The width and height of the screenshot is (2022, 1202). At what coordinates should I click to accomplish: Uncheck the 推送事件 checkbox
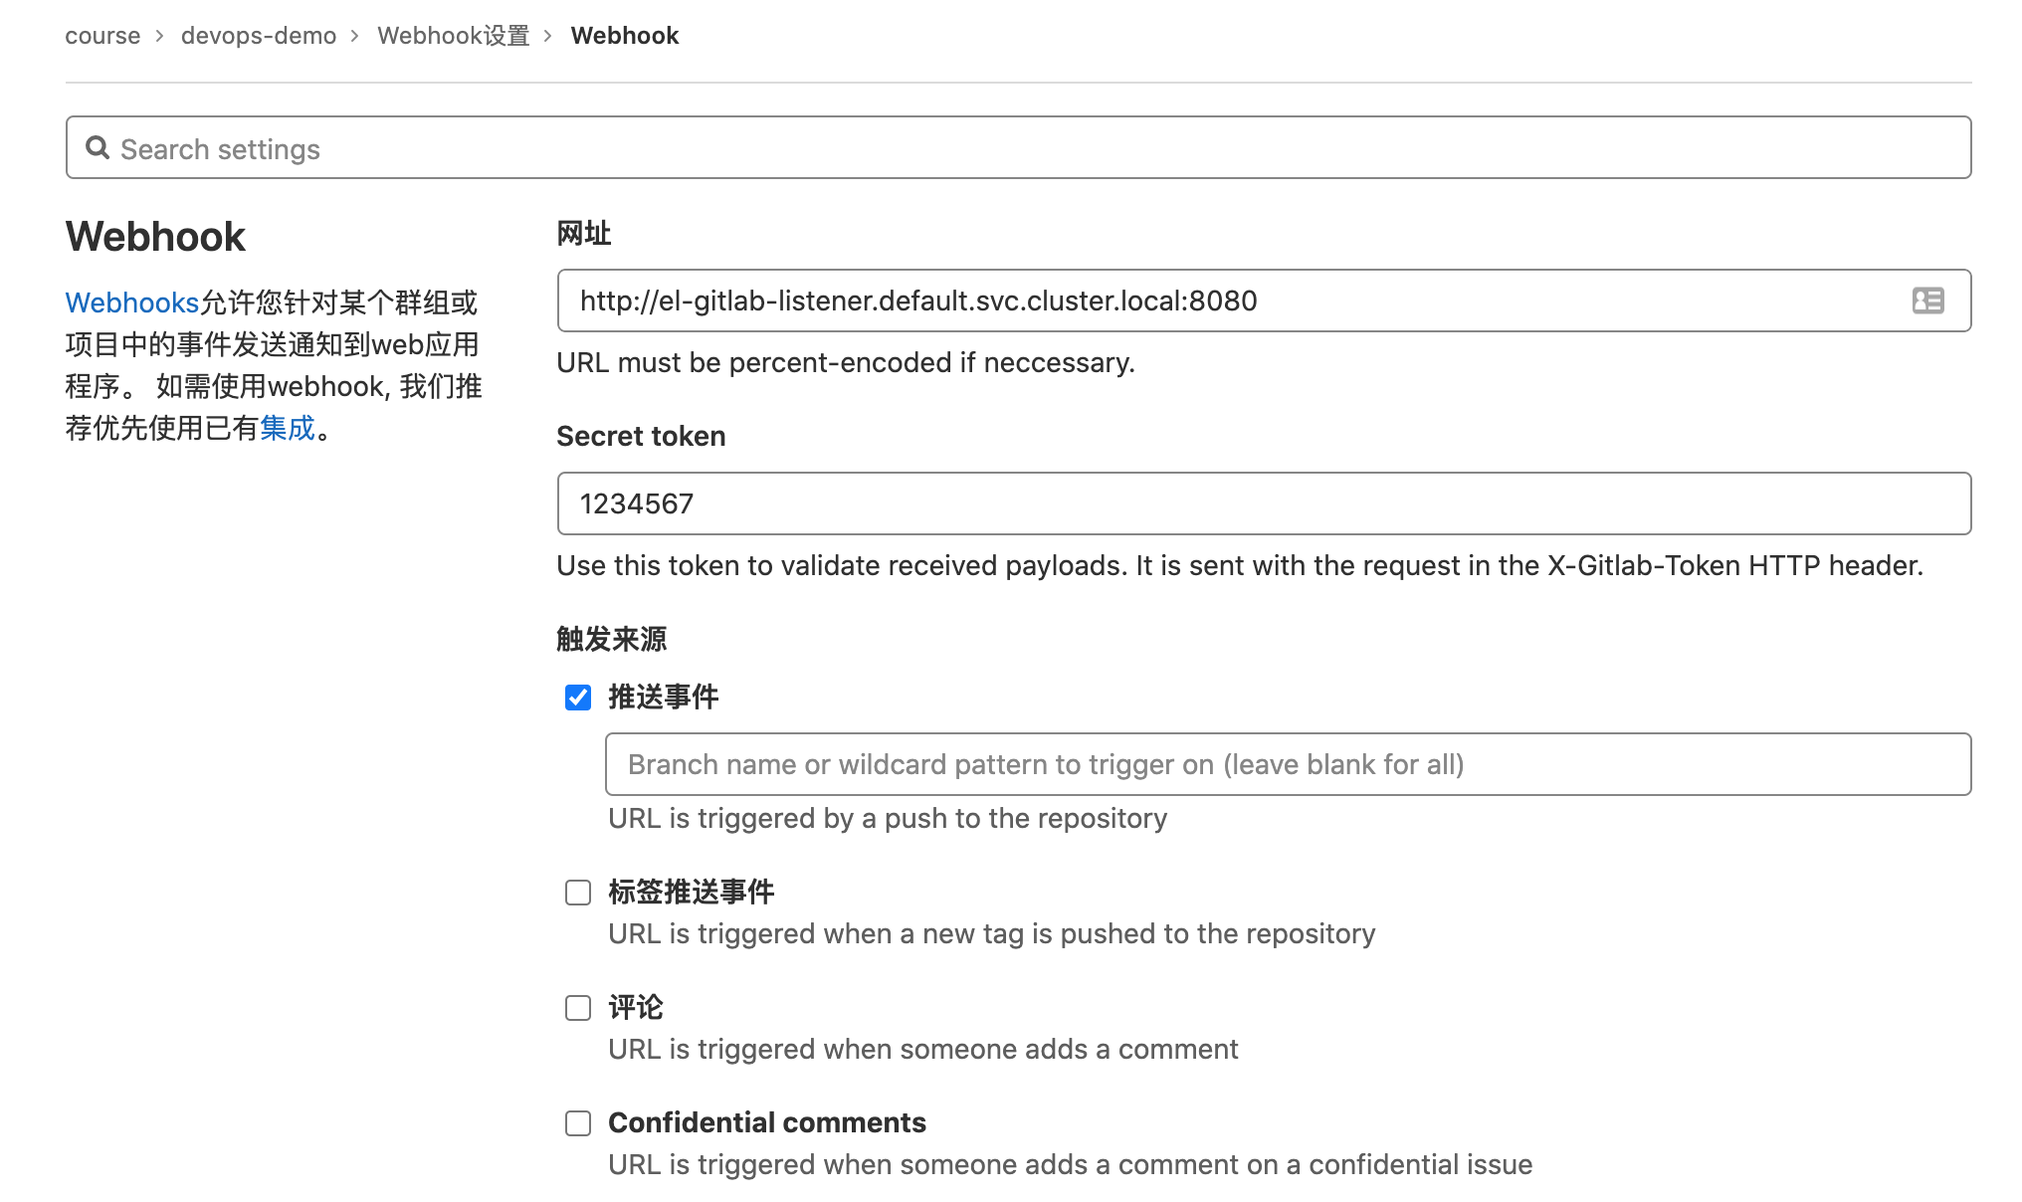578,698
